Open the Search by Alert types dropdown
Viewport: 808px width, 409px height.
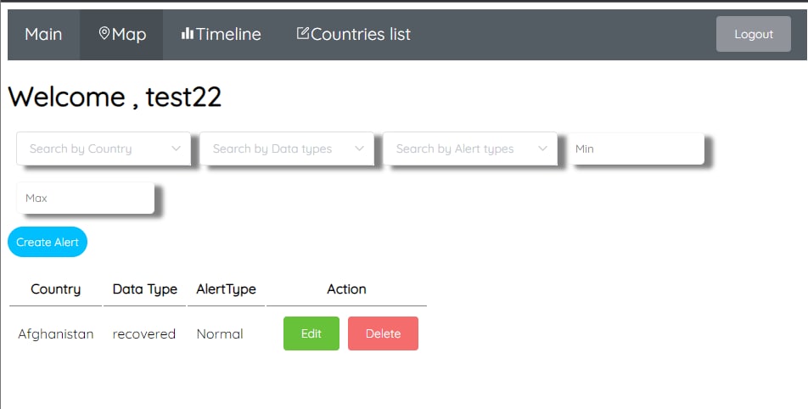(x=470, y=148)
